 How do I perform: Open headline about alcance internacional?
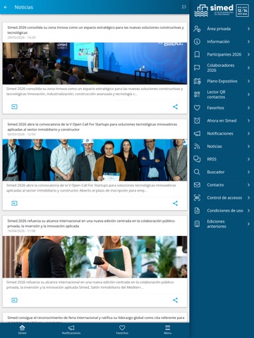tap(91, 223)
